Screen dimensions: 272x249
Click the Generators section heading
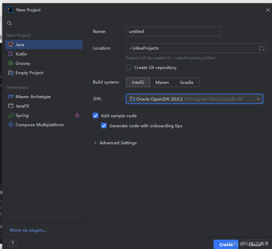[17, 87]
